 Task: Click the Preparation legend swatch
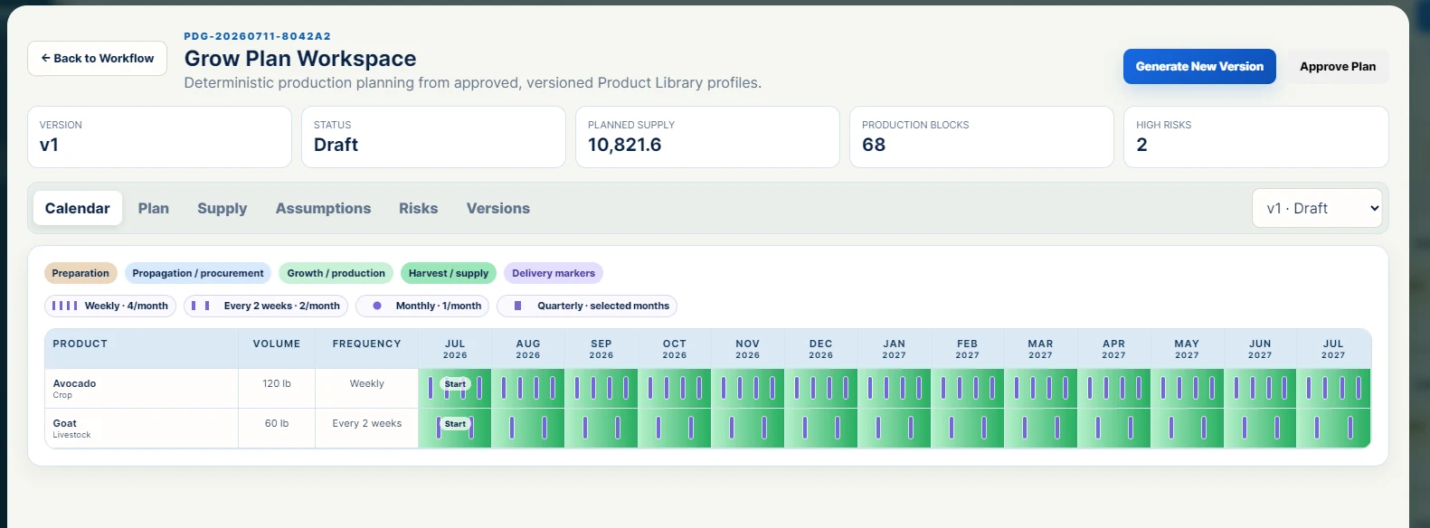coord(80,273)
